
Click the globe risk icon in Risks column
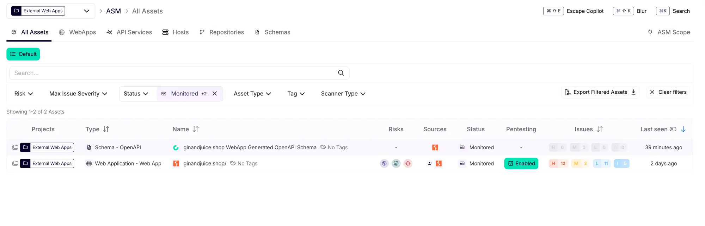[384, 163]
